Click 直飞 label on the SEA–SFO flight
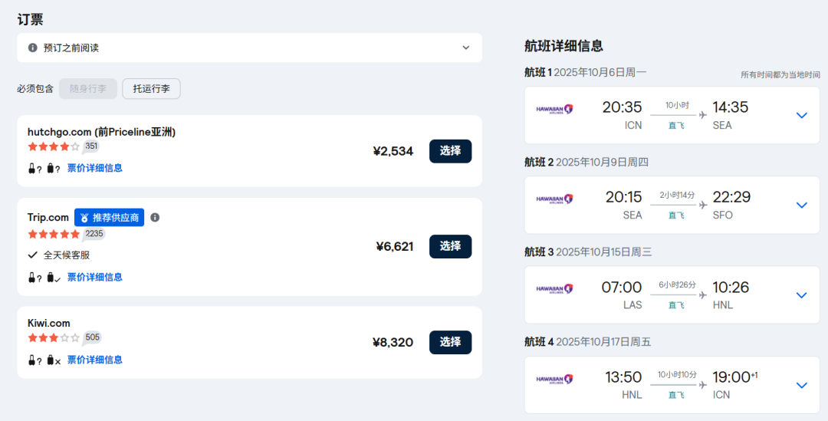 click(676, 215)
